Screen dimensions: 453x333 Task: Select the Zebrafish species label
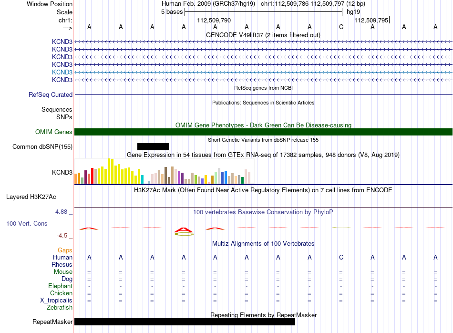60,308
